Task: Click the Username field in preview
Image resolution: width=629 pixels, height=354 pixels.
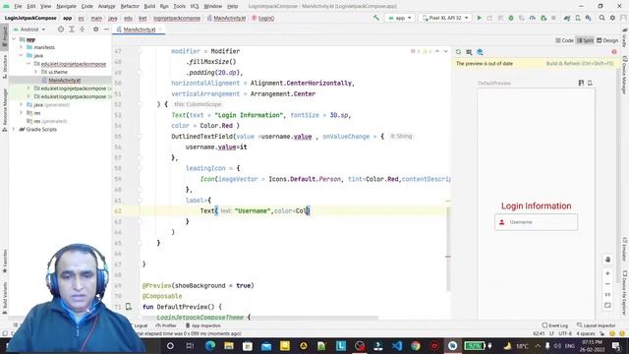Action: point(537,222)
